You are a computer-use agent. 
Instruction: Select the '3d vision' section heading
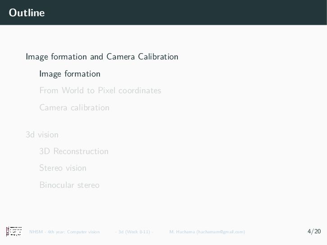click(42, 134)
